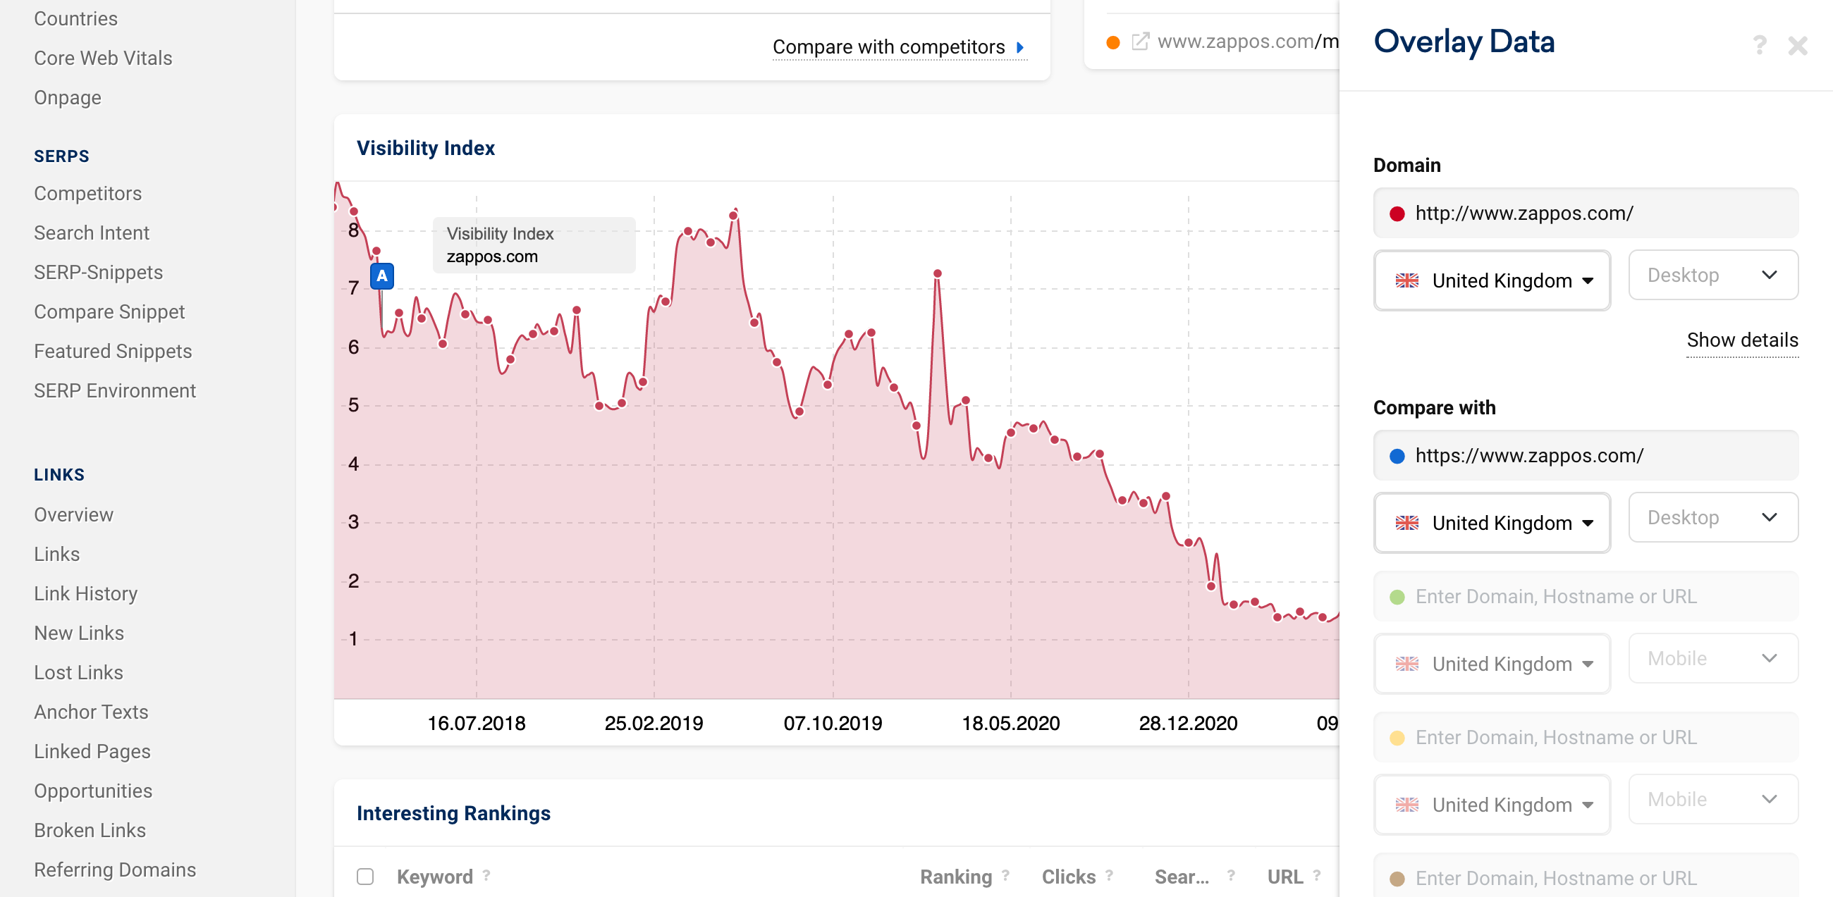The image size is (1833, 897).
Task: Click help icon next to Sear... column
Action: coord(1230,876)
